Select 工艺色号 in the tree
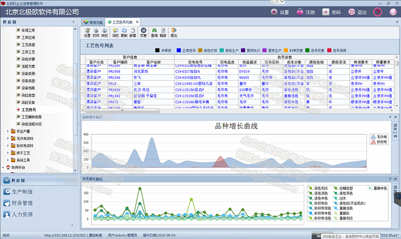This screenshot has height=239, width=401. pos(29,110)
